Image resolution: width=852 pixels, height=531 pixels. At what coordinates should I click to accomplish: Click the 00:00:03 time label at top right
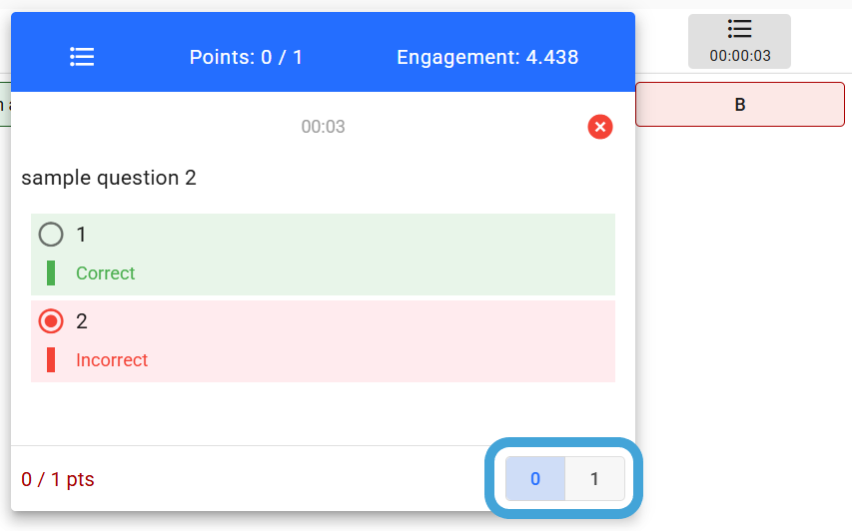(739, 56)
